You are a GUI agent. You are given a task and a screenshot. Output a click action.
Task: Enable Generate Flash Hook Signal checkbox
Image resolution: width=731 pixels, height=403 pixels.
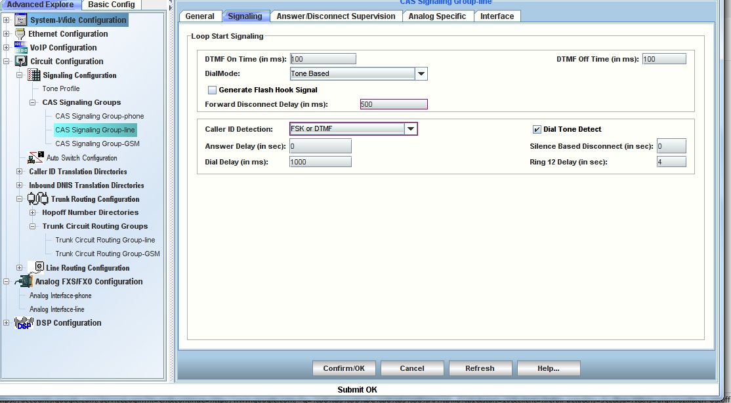[x=212, y=90]
